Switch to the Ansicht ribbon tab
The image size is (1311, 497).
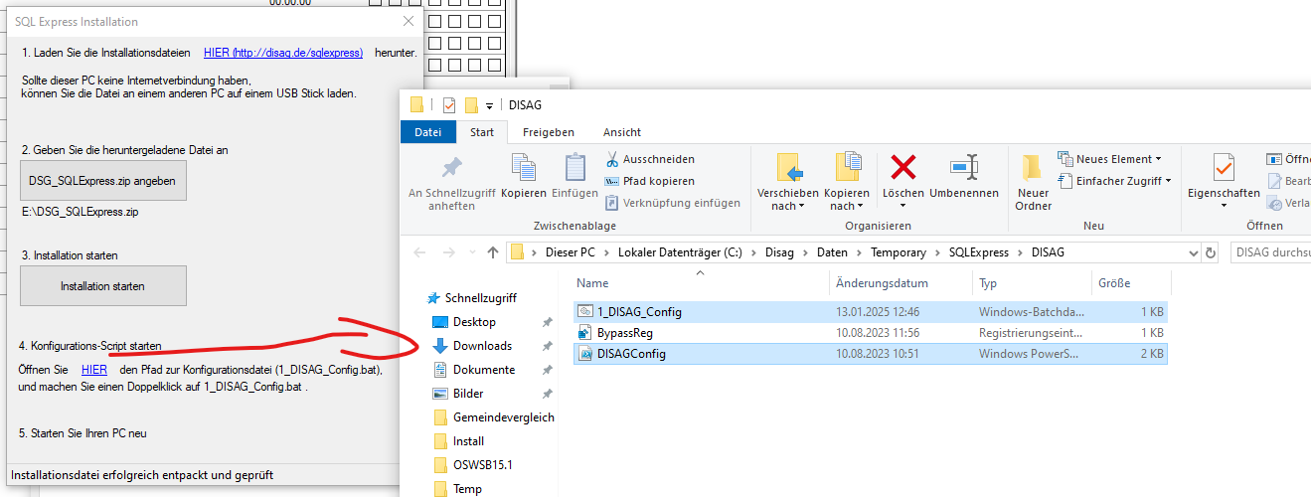pos(621,132)
